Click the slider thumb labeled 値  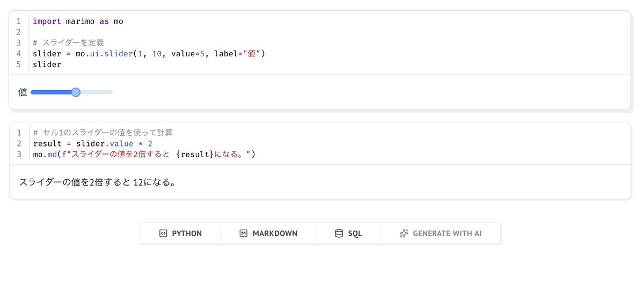76,92
